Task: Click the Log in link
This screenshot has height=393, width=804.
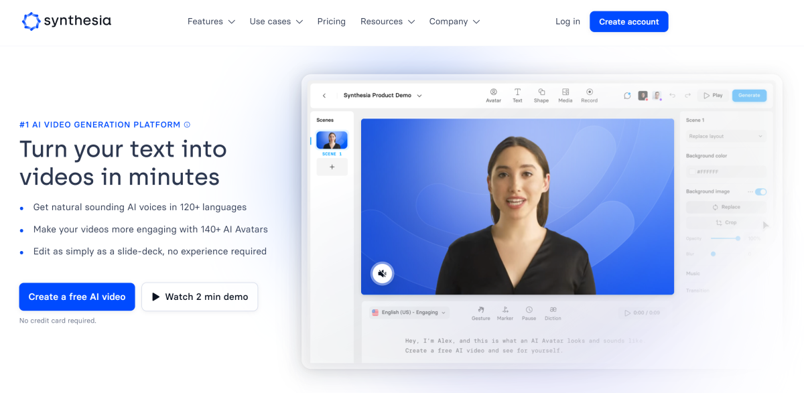Action: click(567, 21)
